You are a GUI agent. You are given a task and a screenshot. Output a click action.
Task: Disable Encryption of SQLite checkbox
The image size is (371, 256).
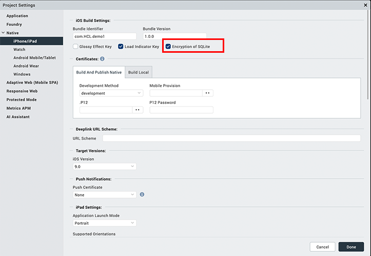(x=168, y=47)
